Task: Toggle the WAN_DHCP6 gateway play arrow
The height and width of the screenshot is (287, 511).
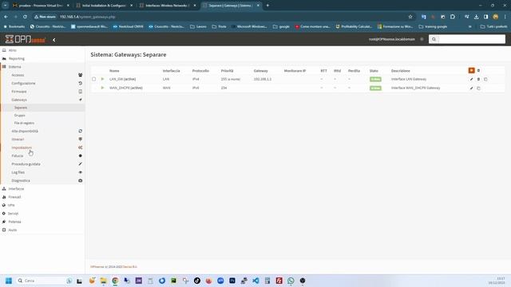Action: pyautogui.click(x=102, y=88)
